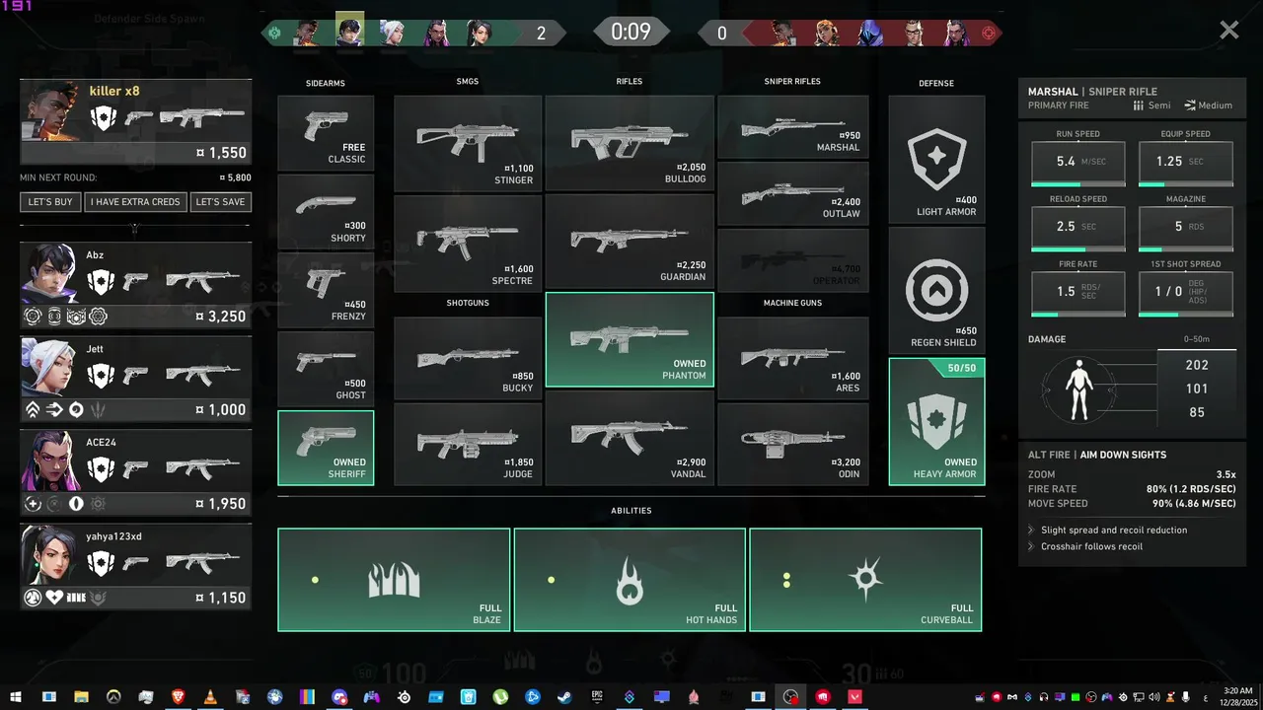This screenshot has height=710, width=1263.
Task: Buy the Spectre SMG
Action: 468,244
